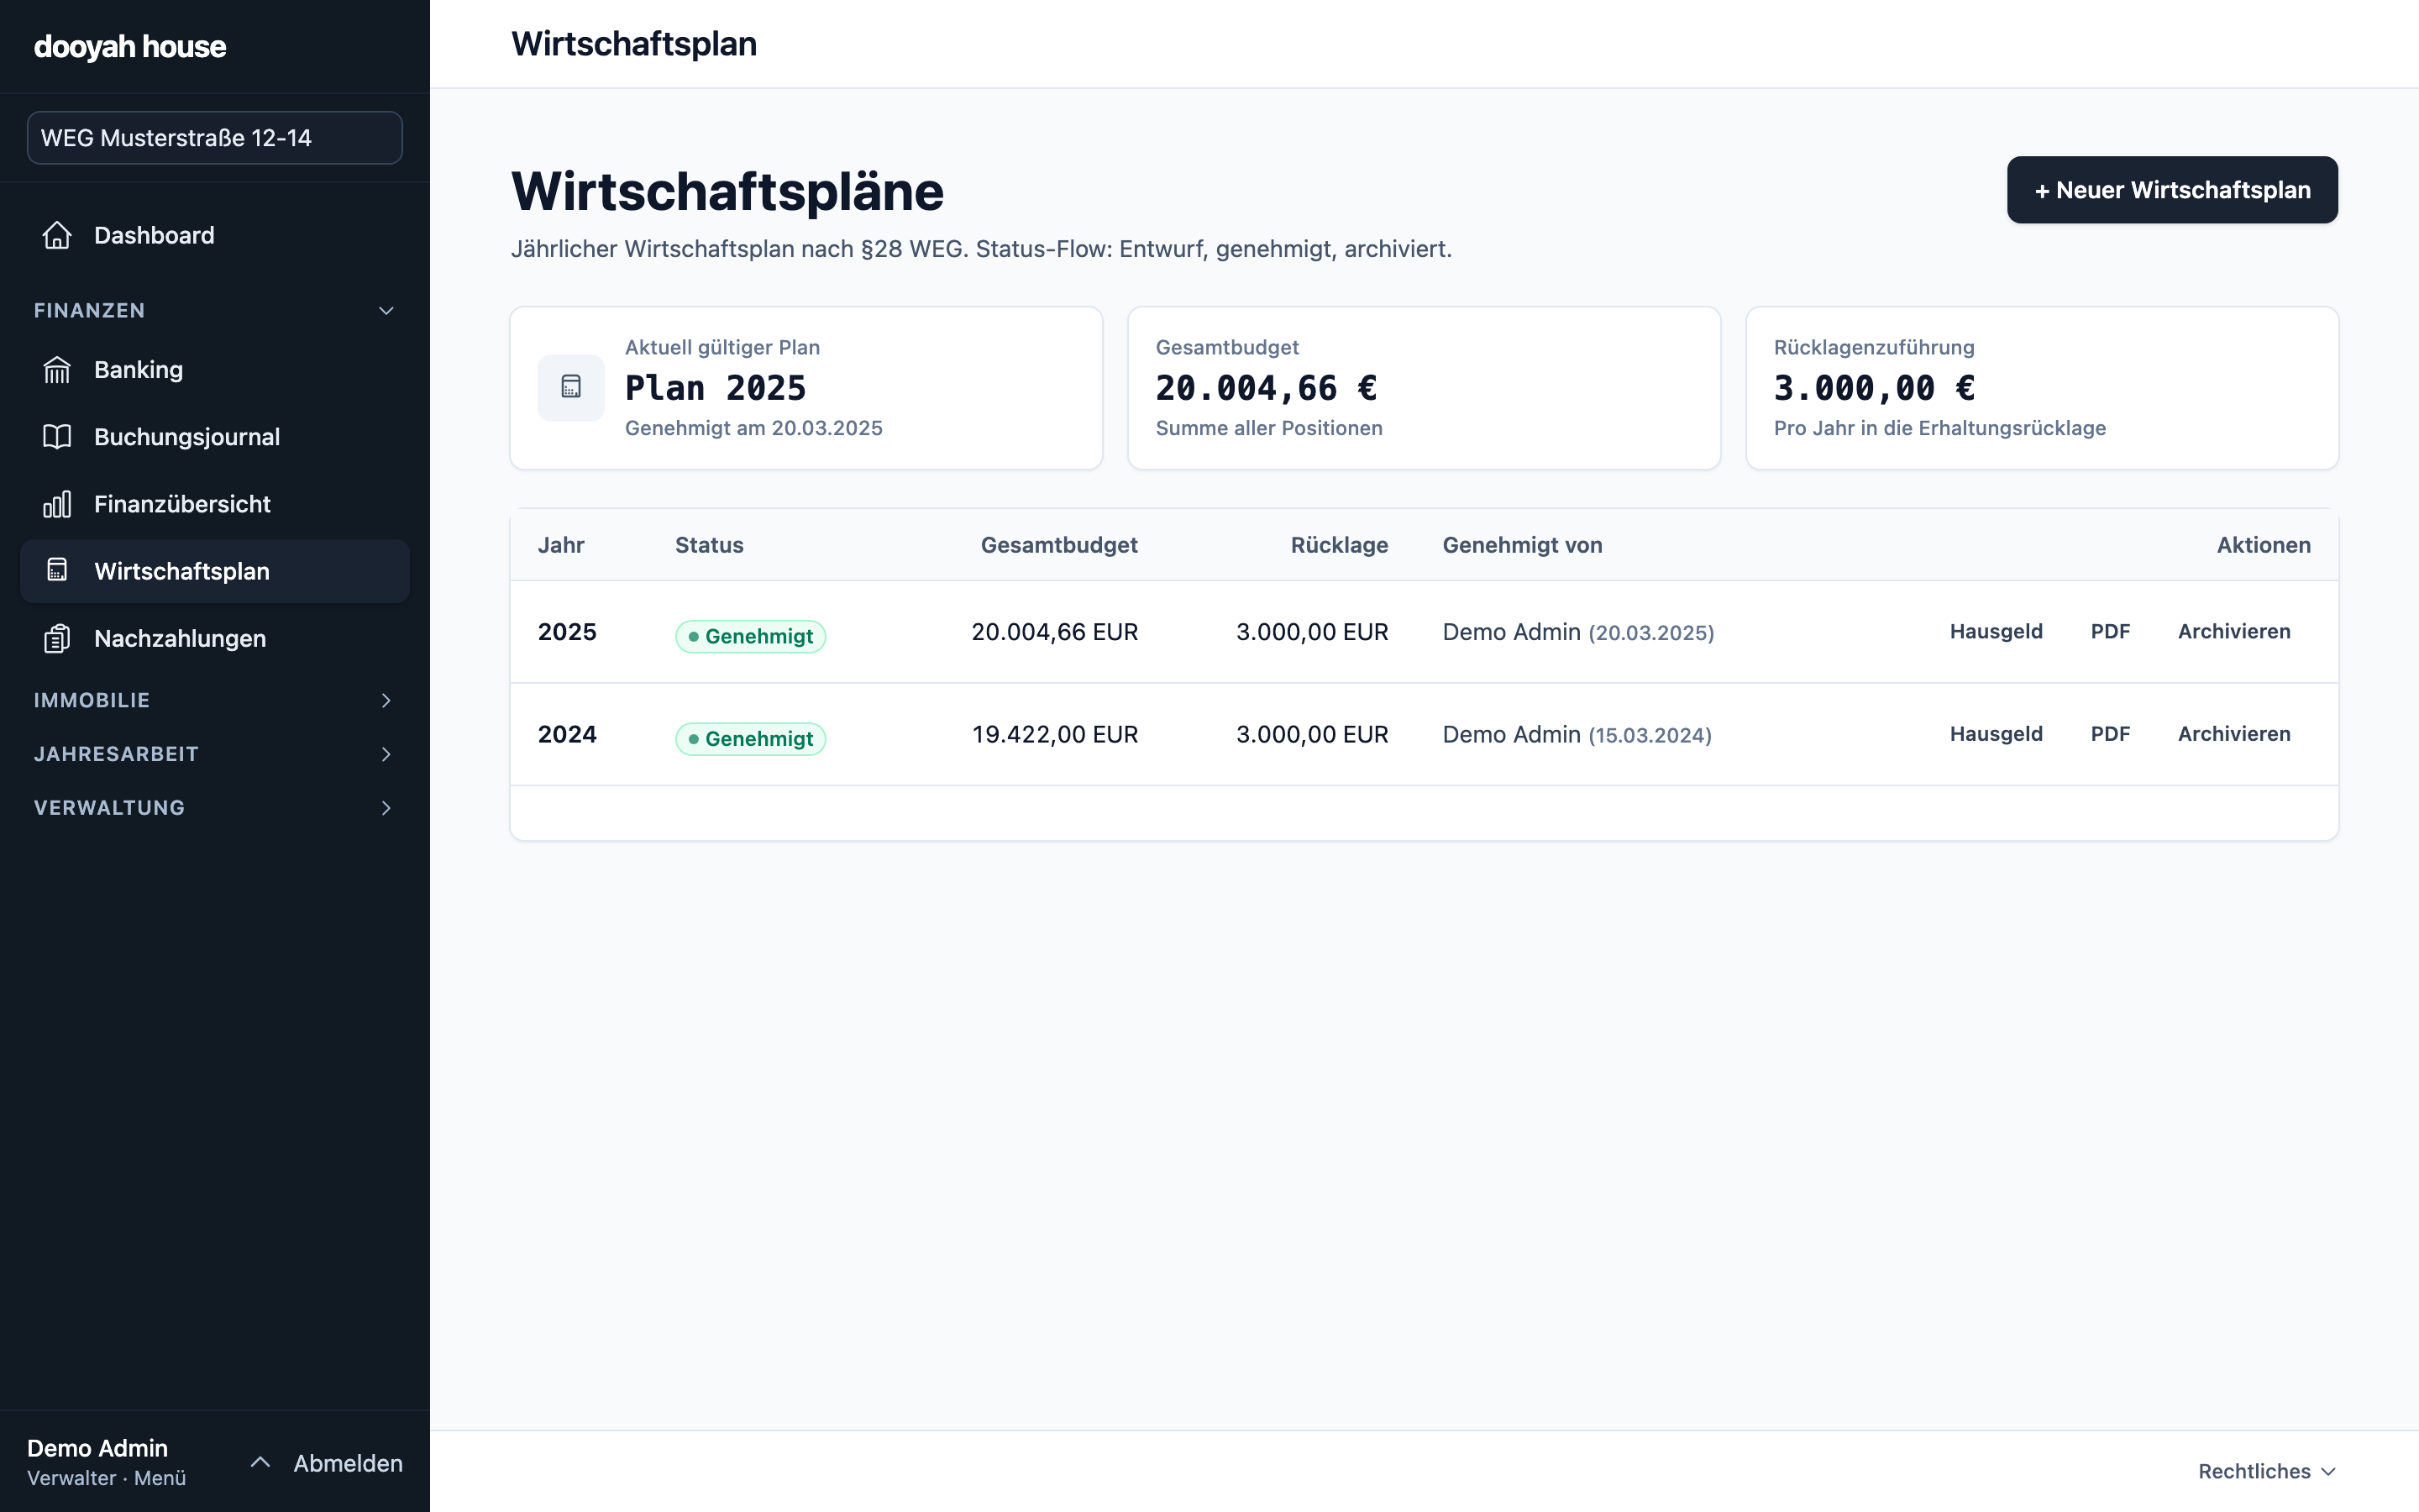This screenshot has width=2419, height=1512.
Task: Open Buchungsjournal menu item
Action: click(215, 437)
